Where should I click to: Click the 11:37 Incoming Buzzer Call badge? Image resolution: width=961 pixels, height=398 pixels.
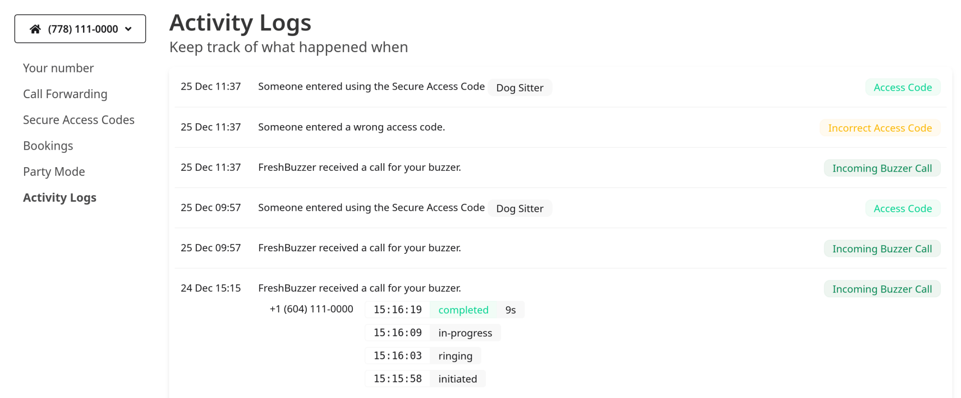tap(881, 168)
